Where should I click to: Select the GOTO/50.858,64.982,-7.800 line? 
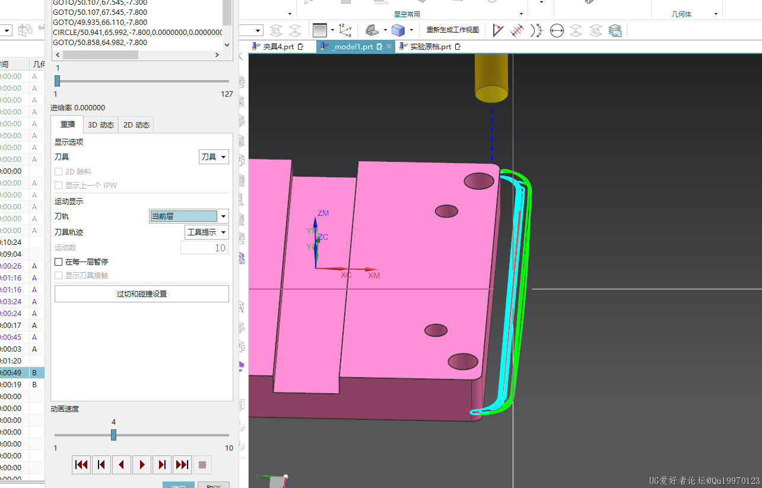pos(100,43)
